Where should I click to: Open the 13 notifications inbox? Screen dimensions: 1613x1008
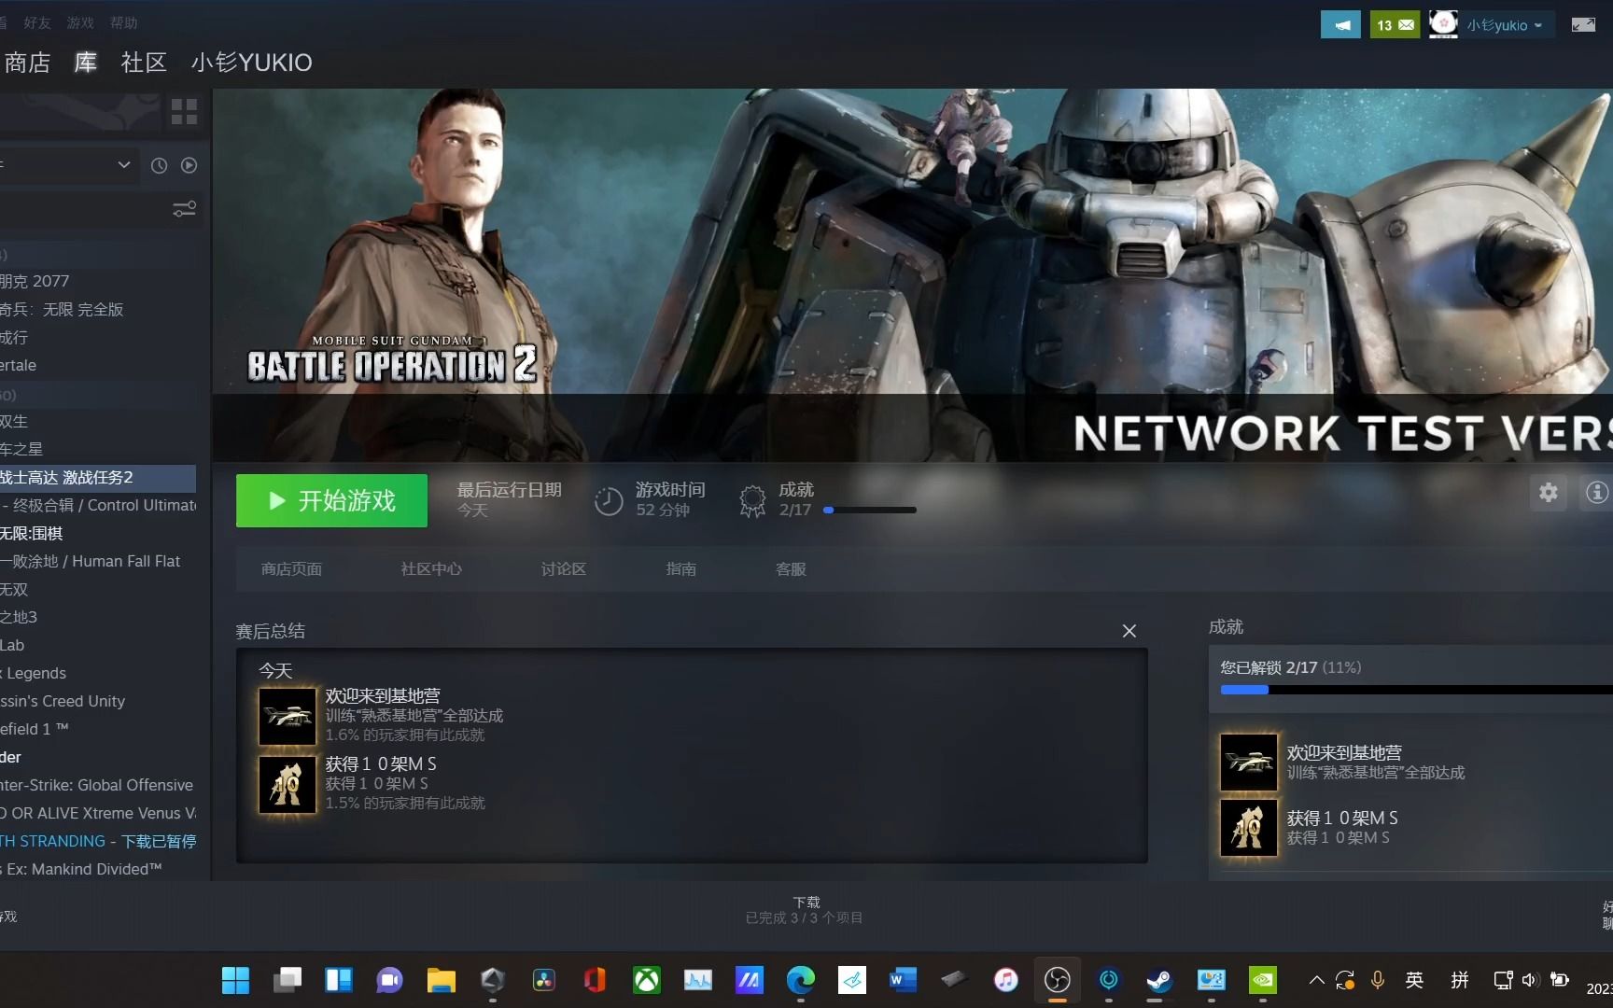1395,25
